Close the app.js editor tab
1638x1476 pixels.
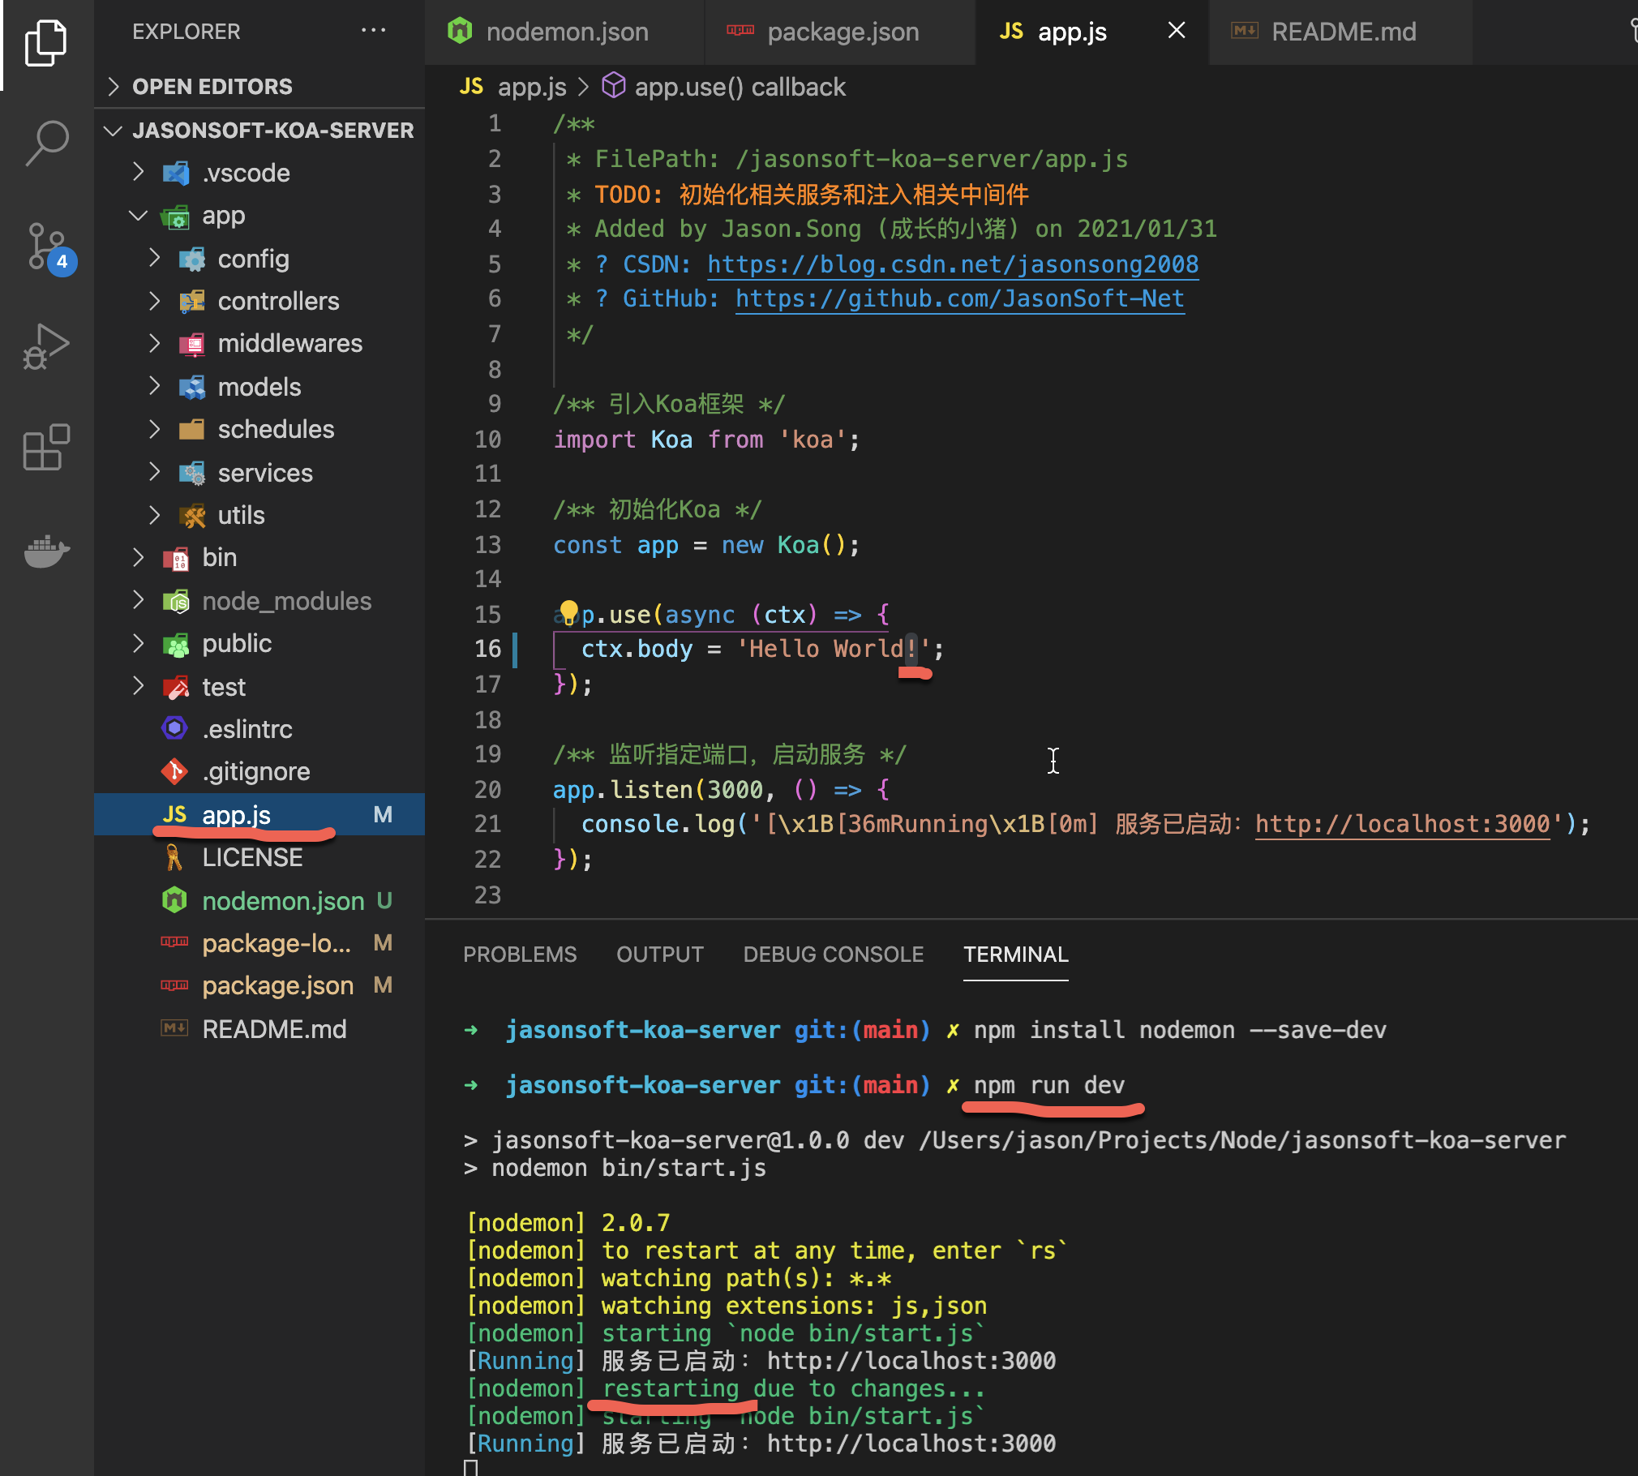point(1176,31)
